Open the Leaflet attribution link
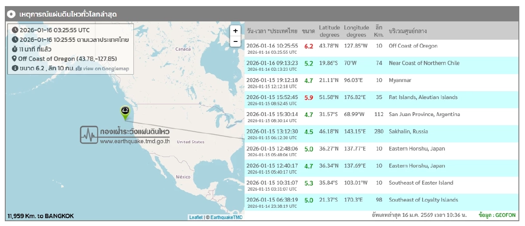This screenshot has width=525, height=226. coord(196,217)
